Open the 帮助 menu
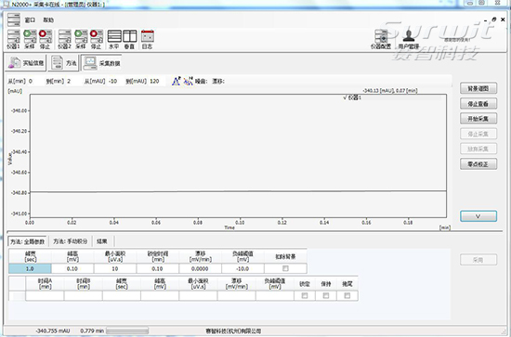This screenshot has width=511, height=337. point(48,20)
